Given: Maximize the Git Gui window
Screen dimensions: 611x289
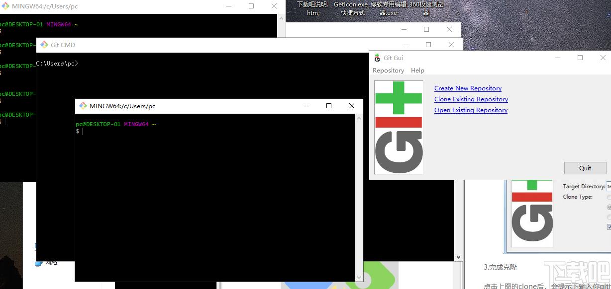Looking at the screenshot, I should (580, 58).
